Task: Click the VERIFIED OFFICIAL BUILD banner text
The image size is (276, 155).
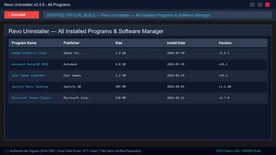Action: coord(128,15)
